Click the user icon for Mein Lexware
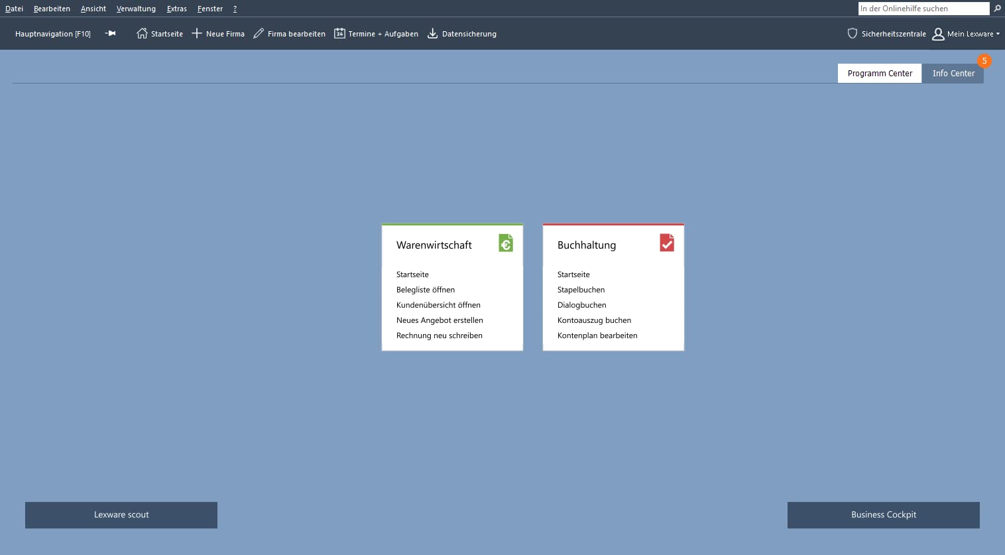1005x555 pixels. pyautogui.click(x=938, y=34)
